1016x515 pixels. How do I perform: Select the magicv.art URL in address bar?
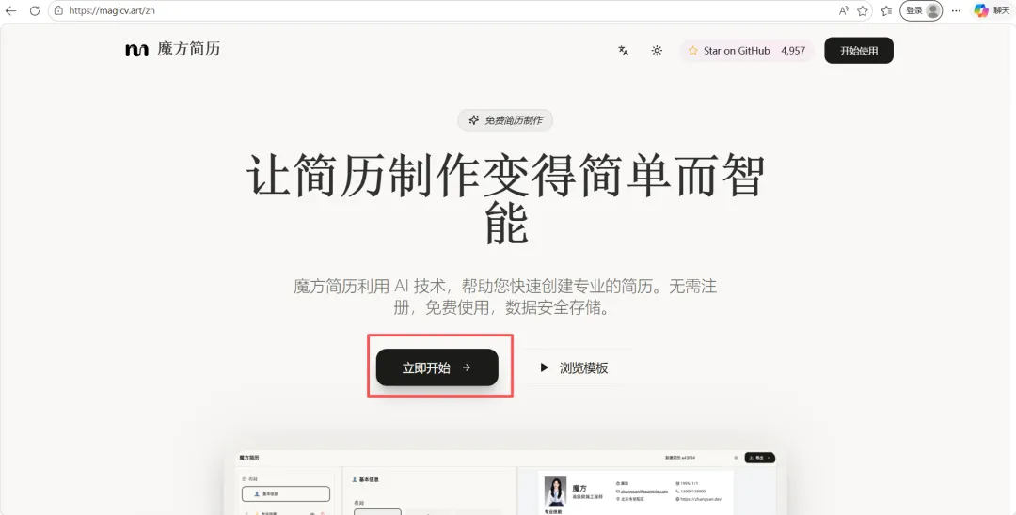coord(111,10)
